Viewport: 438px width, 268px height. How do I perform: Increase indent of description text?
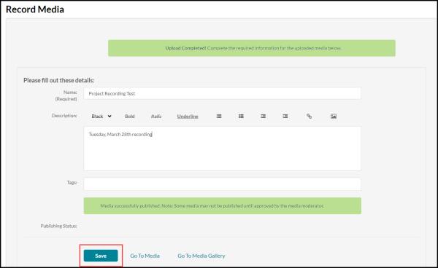(x=285, y=117)
